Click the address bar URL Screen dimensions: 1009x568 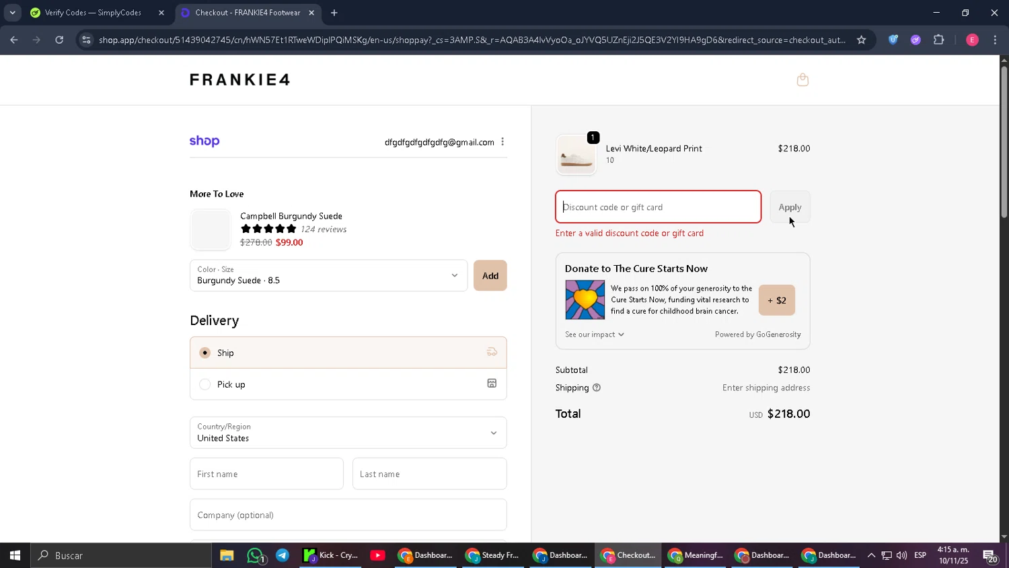(x=472, y=40)
